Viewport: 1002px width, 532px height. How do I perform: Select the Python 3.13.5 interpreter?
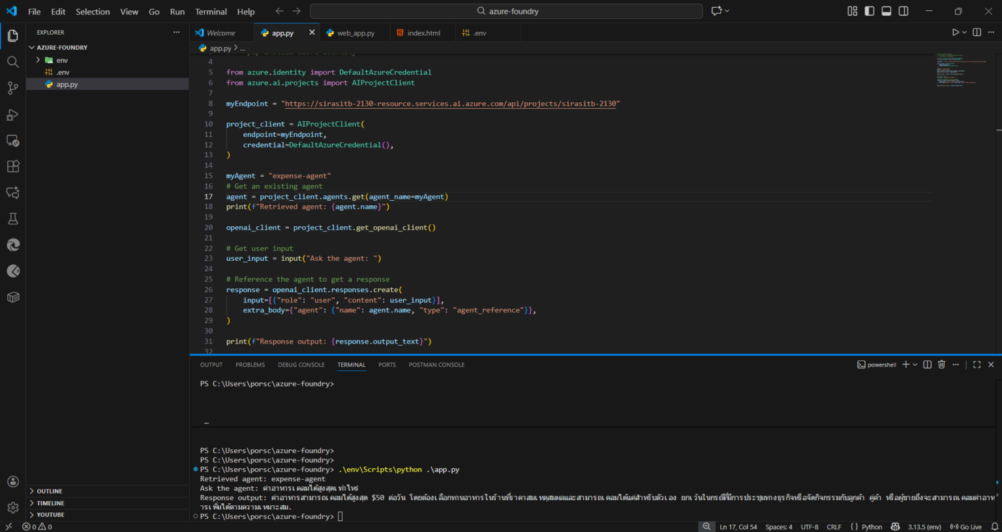924,526
